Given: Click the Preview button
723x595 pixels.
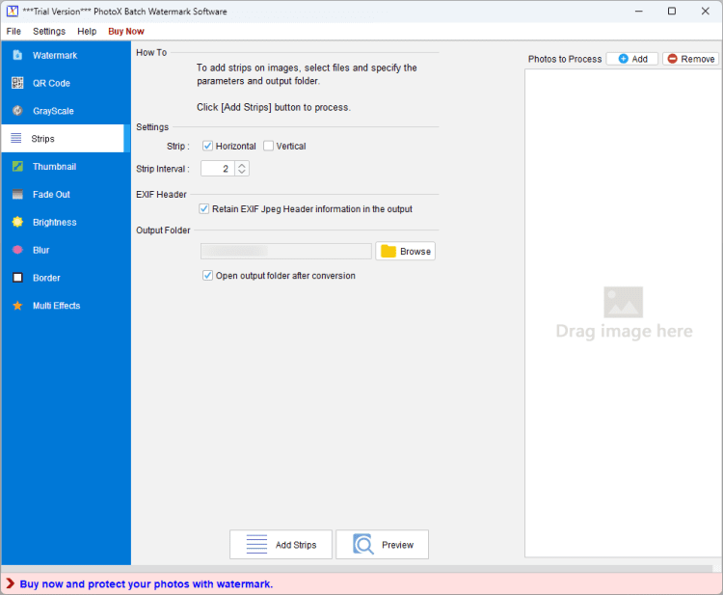Looking at the screenshot, I should (x=383, y=545).
